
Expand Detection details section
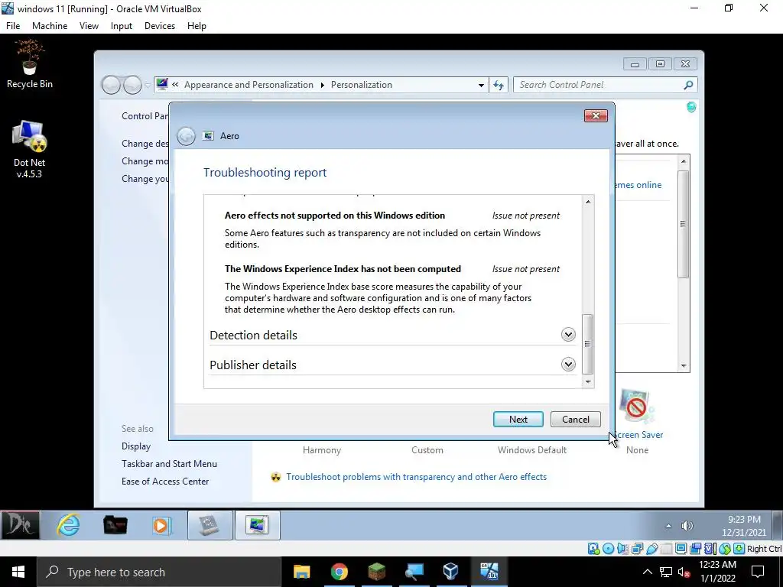coord(568,335)
